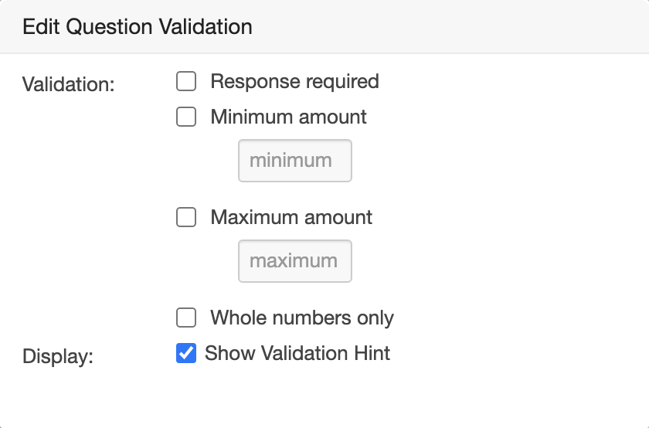This screenshot has height=428, width=649.
Task: Focus the minimum value input field
Action: coord(294,161)
